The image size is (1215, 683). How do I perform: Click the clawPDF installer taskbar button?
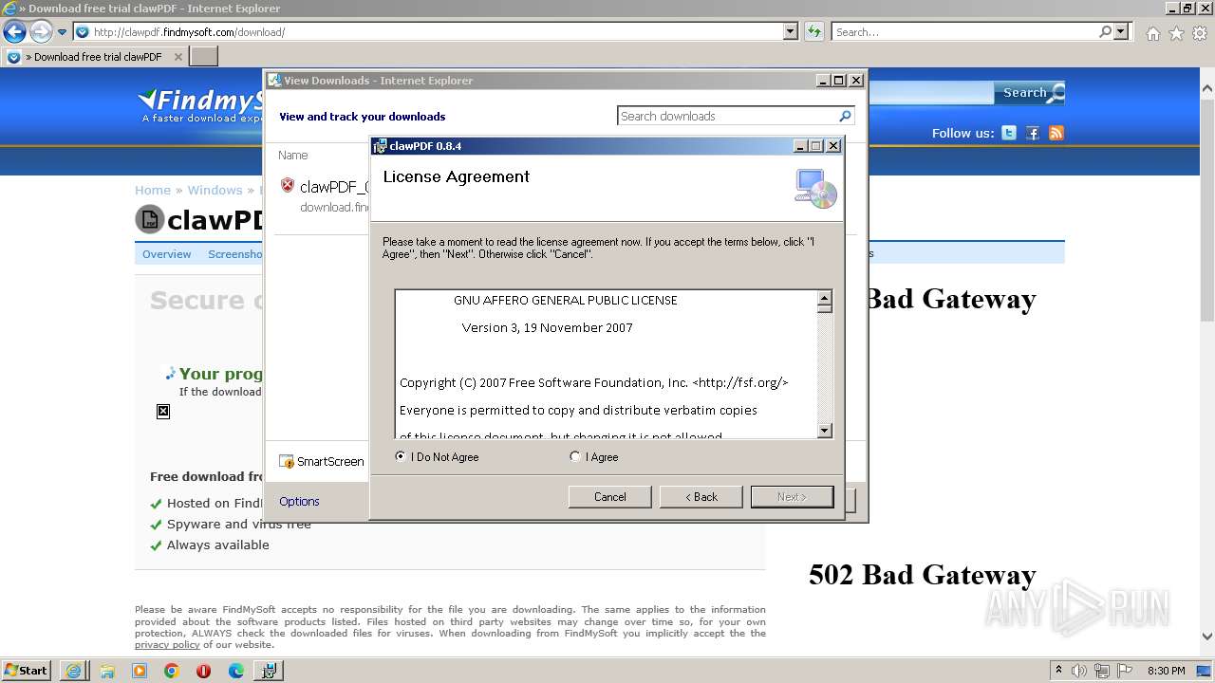coord(269,671)
